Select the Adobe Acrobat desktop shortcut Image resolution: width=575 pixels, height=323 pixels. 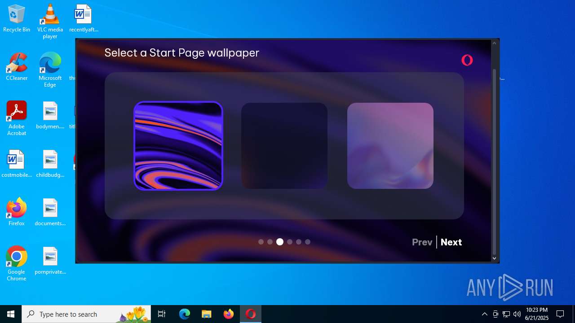click(17, 118)
